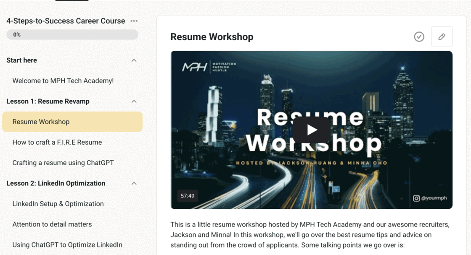Click the pencil edit lesson icon
Image resolution: width=471 pixels, height=255 pixels.
pos(442,37)
